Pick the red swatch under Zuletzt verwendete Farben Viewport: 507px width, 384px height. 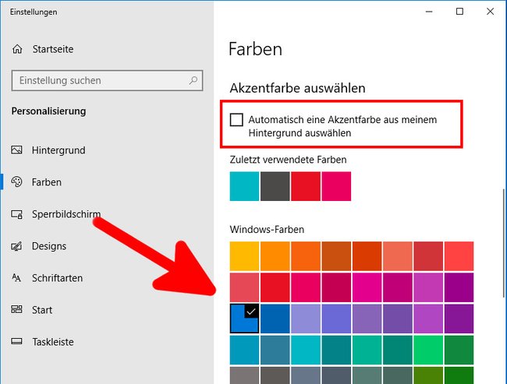(306, 186)
